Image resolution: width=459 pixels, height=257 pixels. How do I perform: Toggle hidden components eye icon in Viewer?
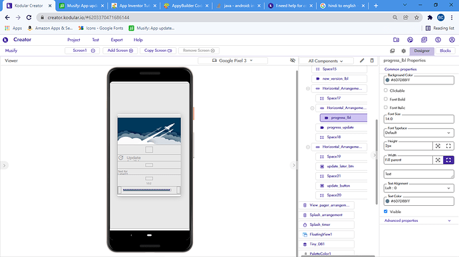pos(293,60)
